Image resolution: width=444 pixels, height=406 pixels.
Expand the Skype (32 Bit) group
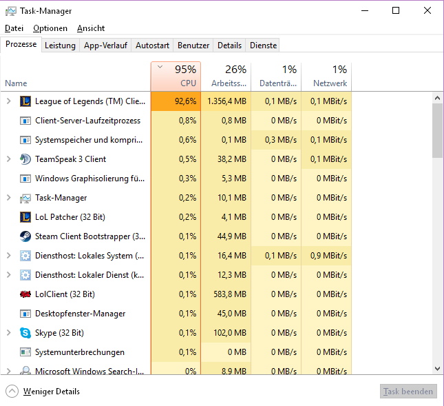point(9,332)
